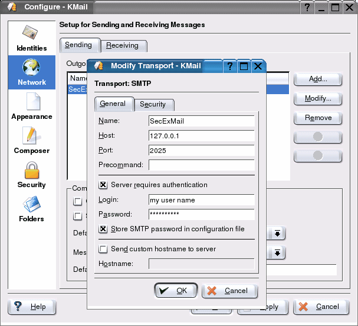Click the upper disabled round-icon button below Remove
Viewport: 358px width, 326px height.
pos(318,137)
